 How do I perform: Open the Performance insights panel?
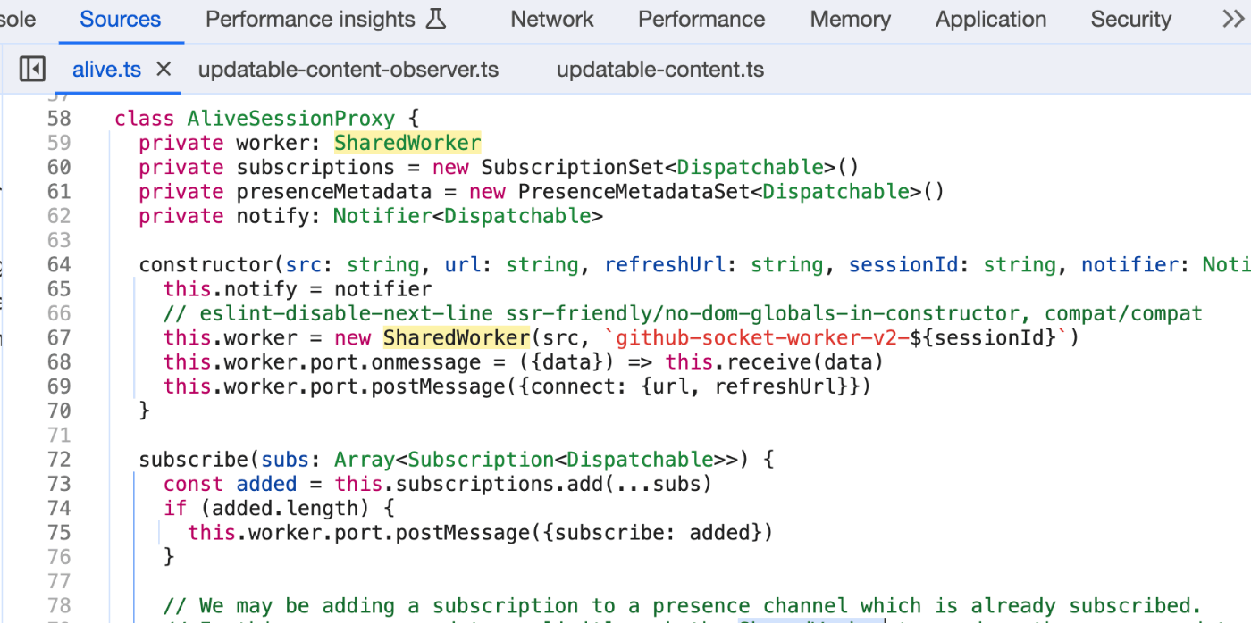point(310,19)
